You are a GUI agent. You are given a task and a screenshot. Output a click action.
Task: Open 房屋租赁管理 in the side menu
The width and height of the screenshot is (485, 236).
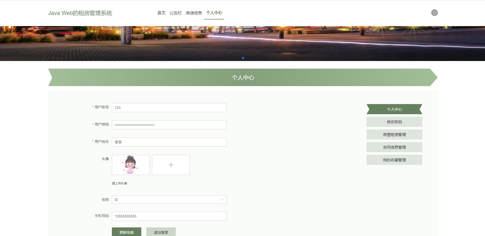click(394, 134)
